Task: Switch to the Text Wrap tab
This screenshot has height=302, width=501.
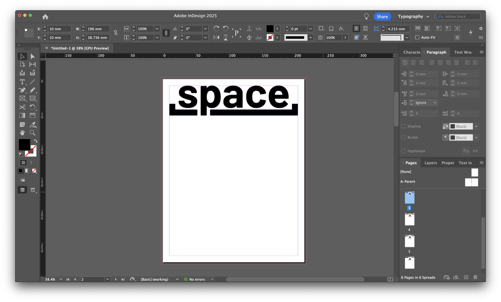Action: coord(463,52)
